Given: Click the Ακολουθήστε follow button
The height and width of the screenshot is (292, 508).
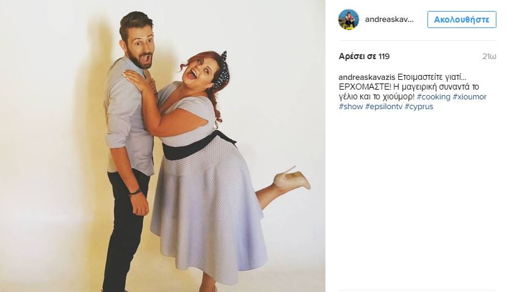Looking at the screenshot, I should coord(462,20).
